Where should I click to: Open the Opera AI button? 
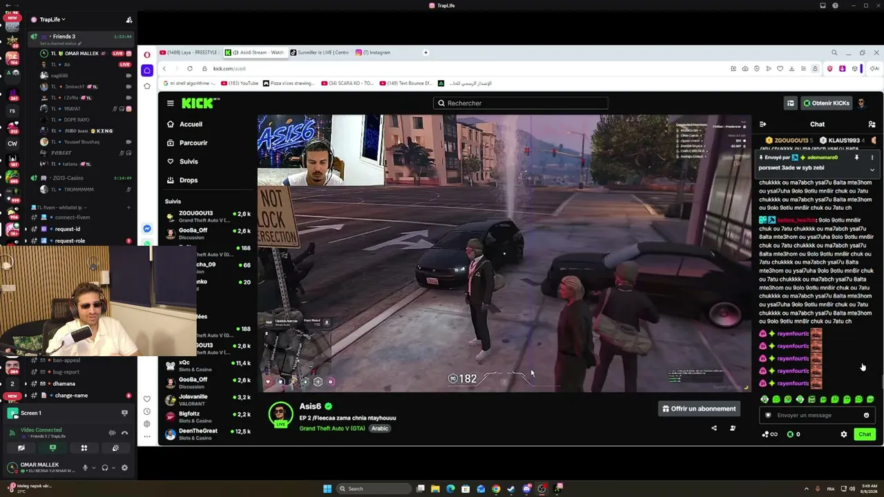coord(874,68)
